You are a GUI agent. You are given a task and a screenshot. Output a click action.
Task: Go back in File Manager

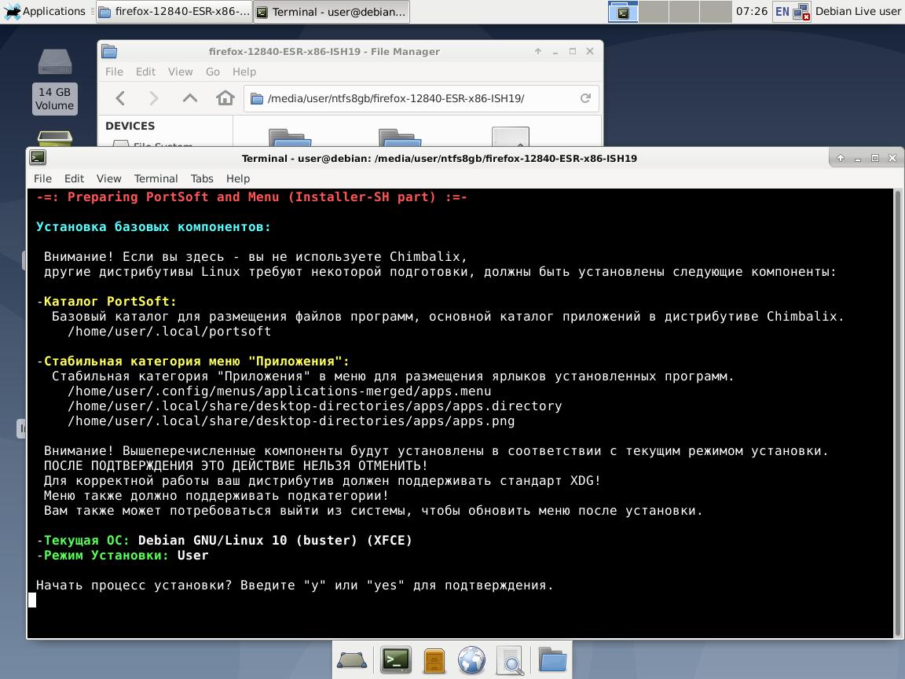click(x=120, y=98)
